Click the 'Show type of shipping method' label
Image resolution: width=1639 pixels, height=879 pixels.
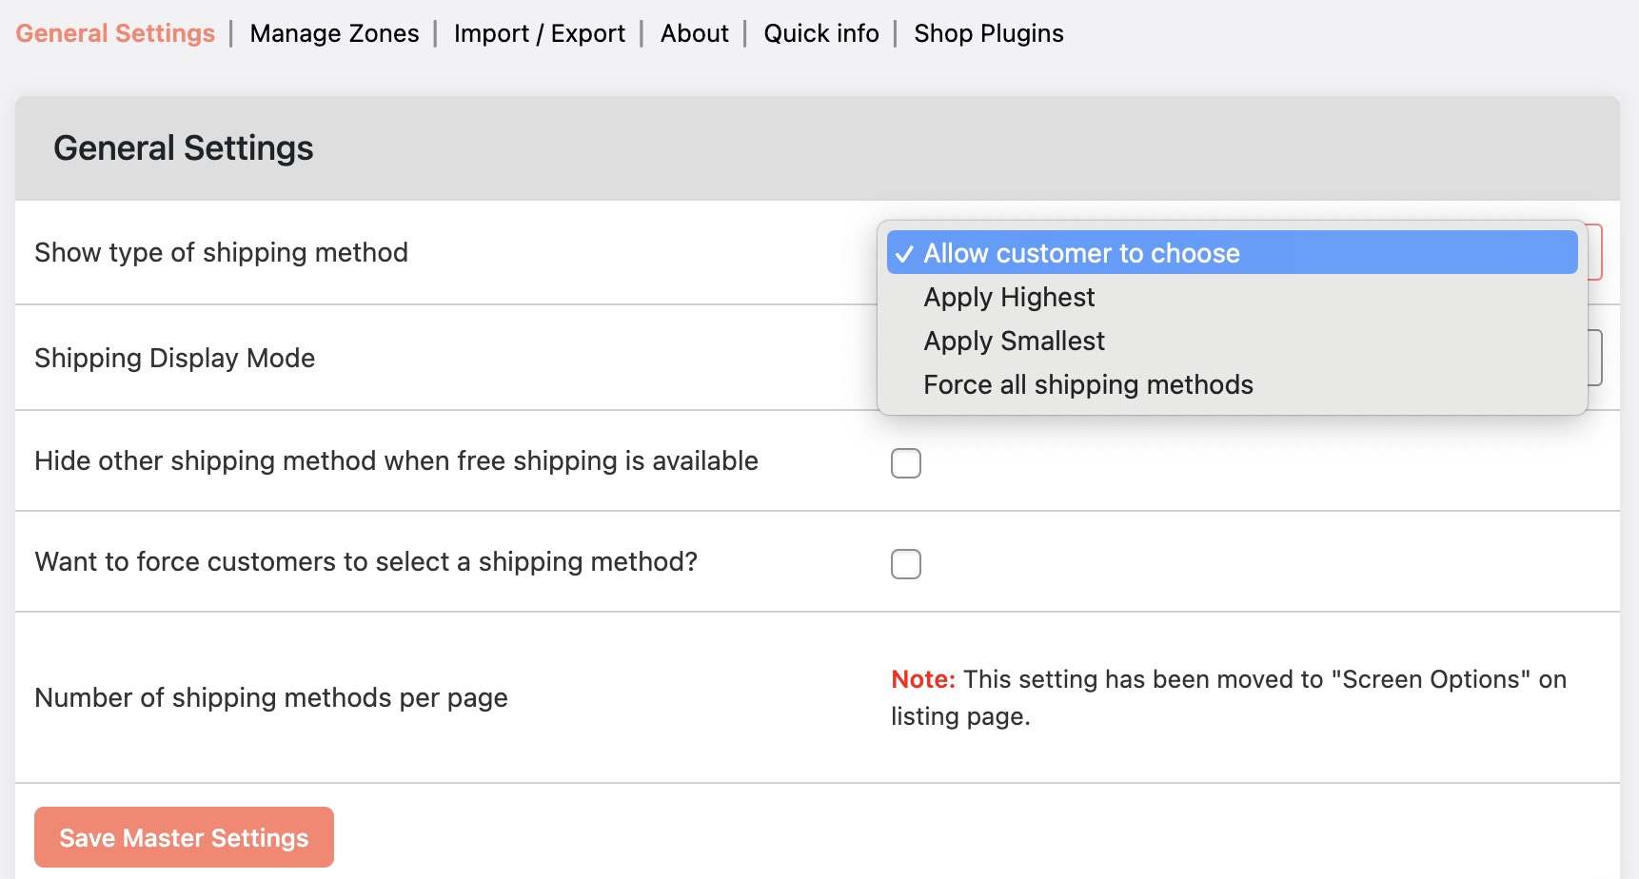pos(221,252)
